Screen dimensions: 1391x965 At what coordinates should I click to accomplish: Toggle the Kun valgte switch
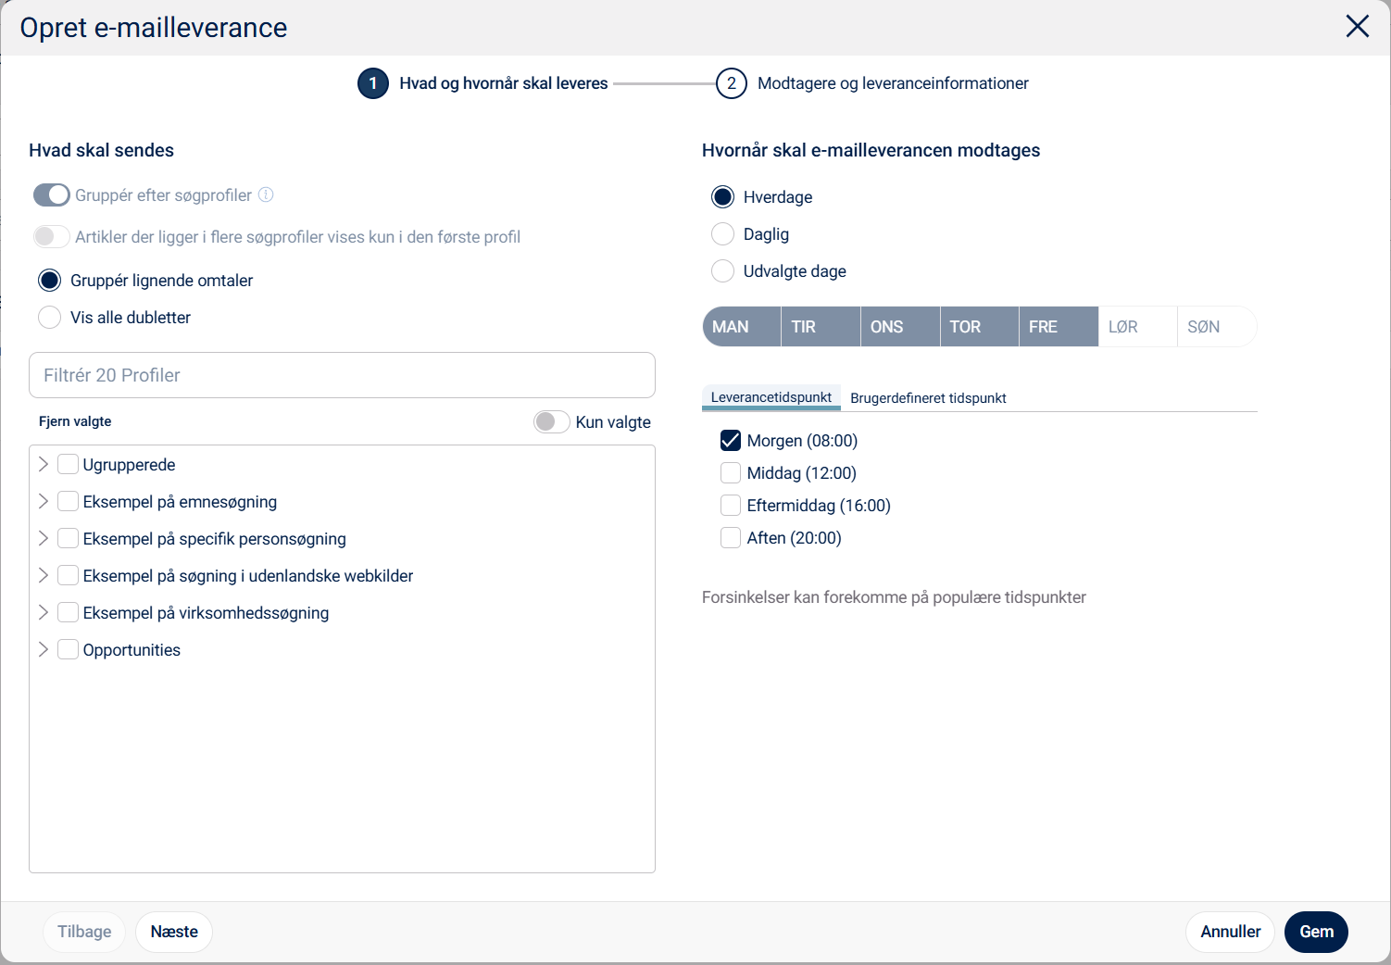click(551, 422)
